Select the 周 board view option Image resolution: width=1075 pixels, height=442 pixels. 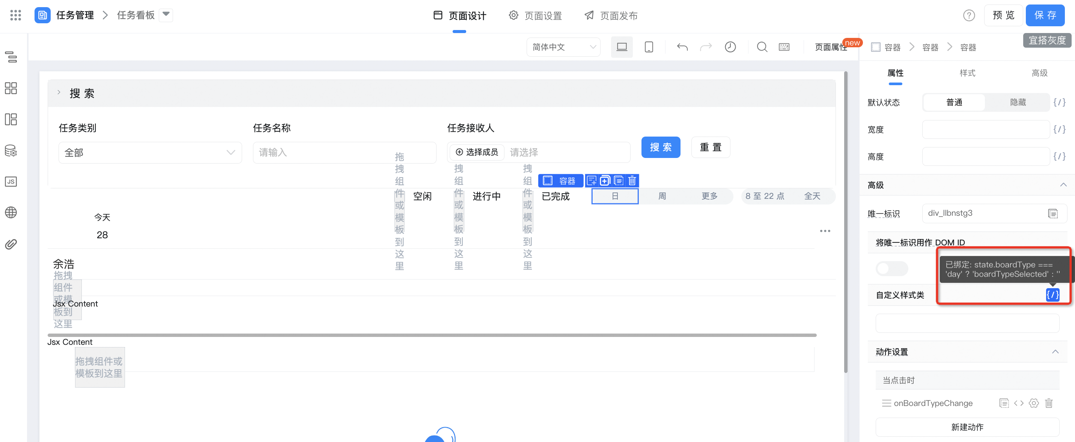662,196
